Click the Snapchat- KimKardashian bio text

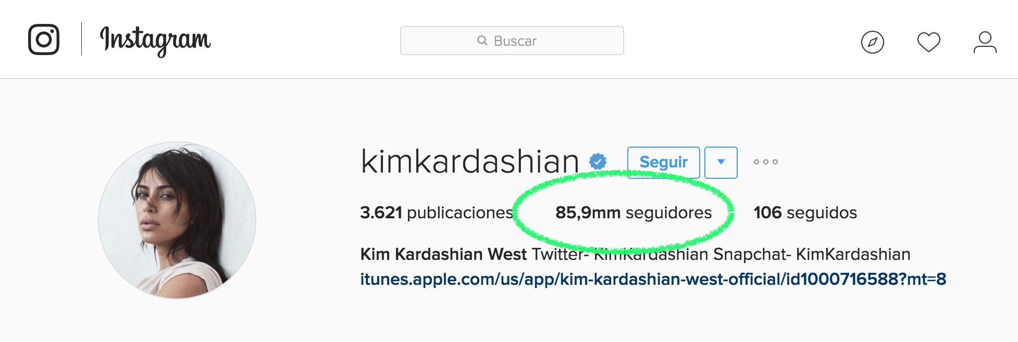812,254
